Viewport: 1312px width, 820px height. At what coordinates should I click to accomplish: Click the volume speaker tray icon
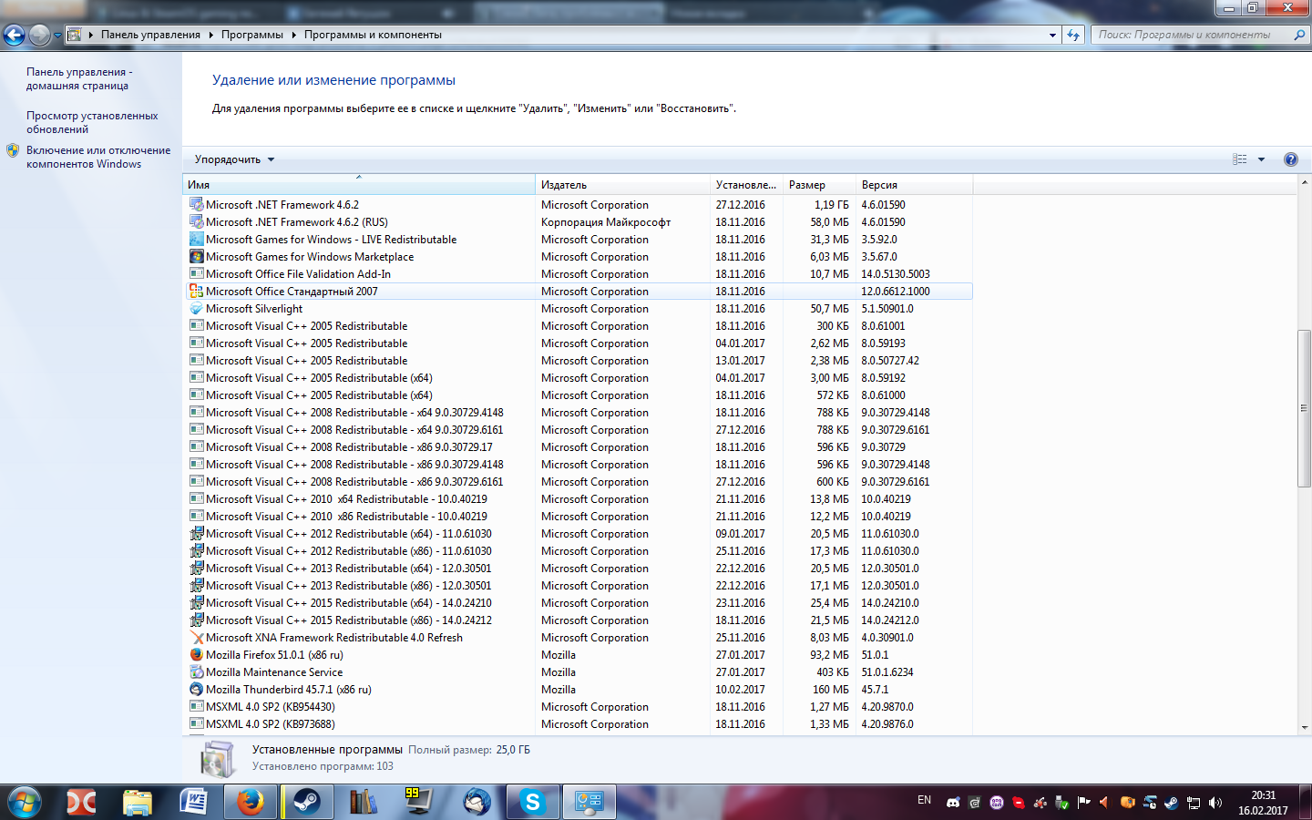pos(1215,803)
